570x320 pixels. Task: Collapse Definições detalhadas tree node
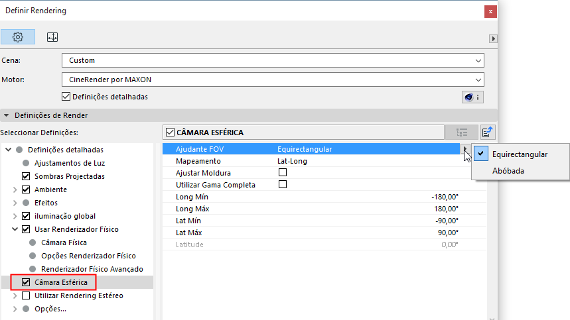(x=9, y=150)
